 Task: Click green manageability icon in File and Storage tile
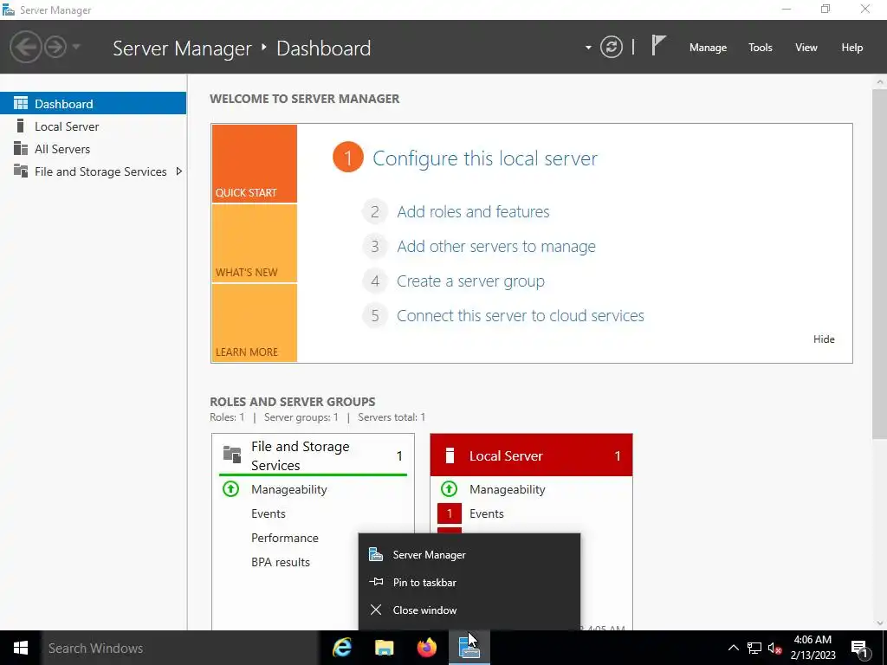click(x=230, y=488)
